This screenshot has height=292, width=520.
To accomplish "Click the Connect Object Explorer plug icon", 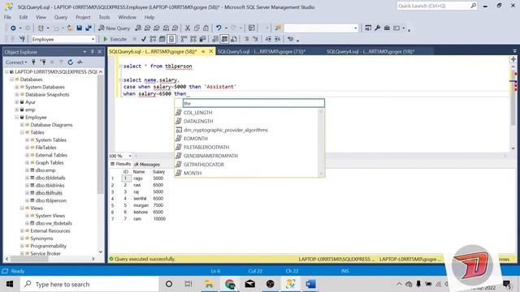I will tap(33, 62).
